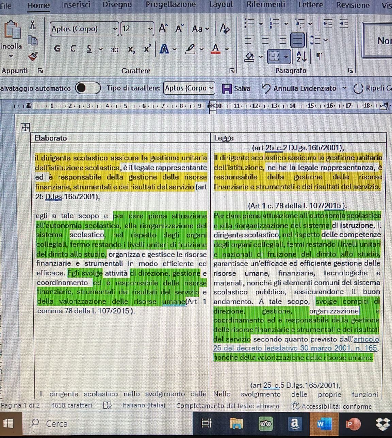The width and height of the screenshot is (392, 438).
Task: Switch to the Layout tab
Action: click(221, 5)
